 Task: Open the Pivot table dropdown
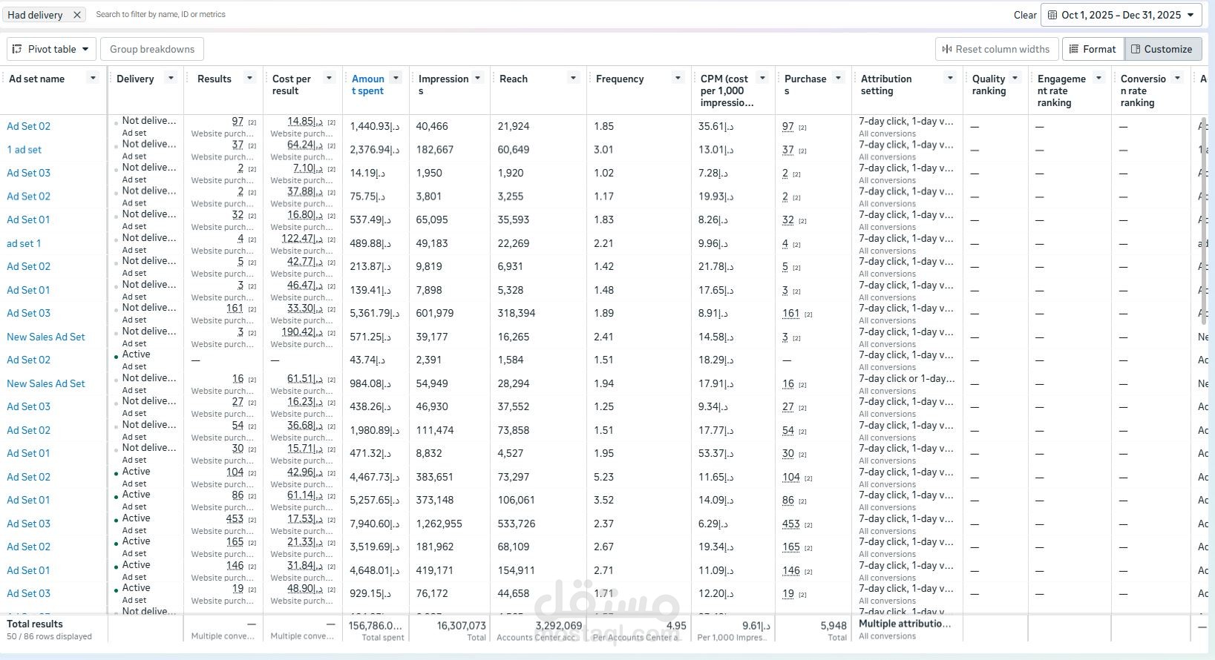(x=51, y=49)
